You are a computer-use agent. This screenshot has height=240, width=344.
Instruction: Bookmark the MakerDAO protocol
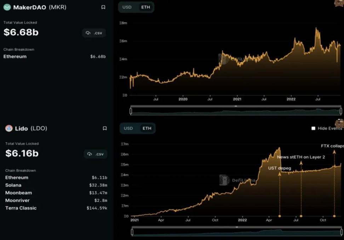click(103, 7)
